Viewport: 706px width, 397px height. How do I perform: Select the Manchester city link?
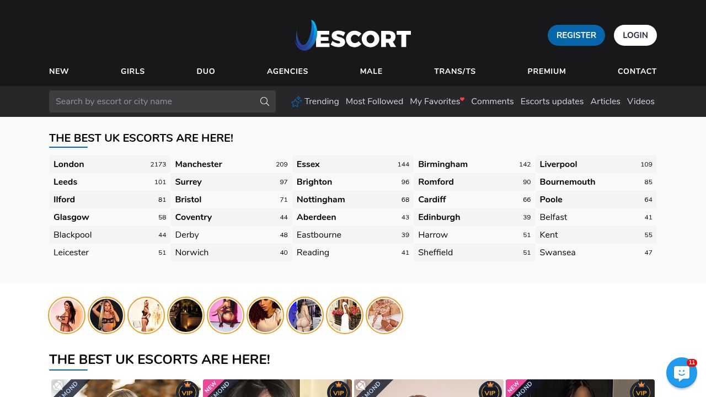(x=231, y=164)
